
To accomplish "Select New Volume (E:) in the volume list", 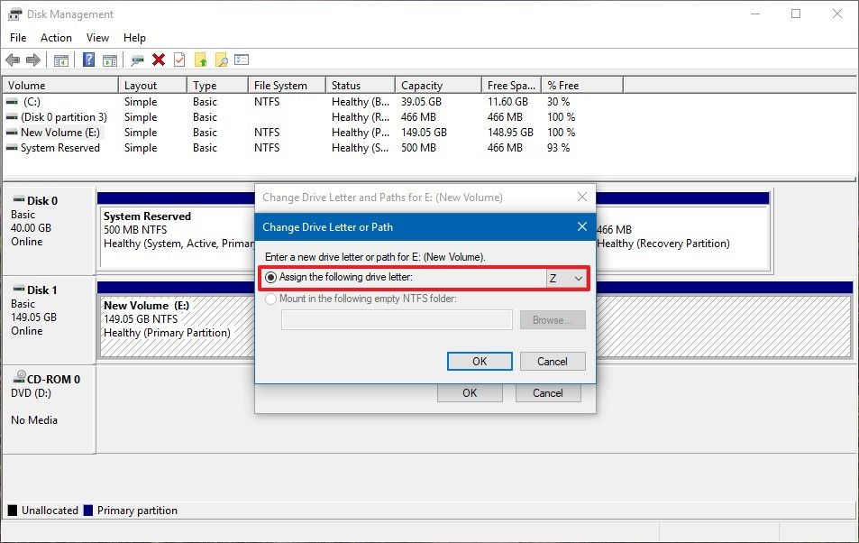I will pyautogui.click(x=59, y=132).
